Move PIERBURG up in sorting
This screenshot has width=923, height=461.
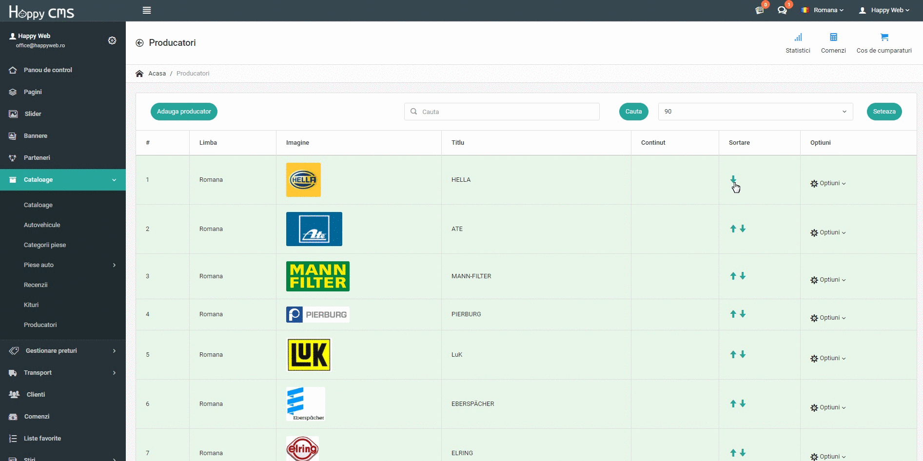click(733, 314)
